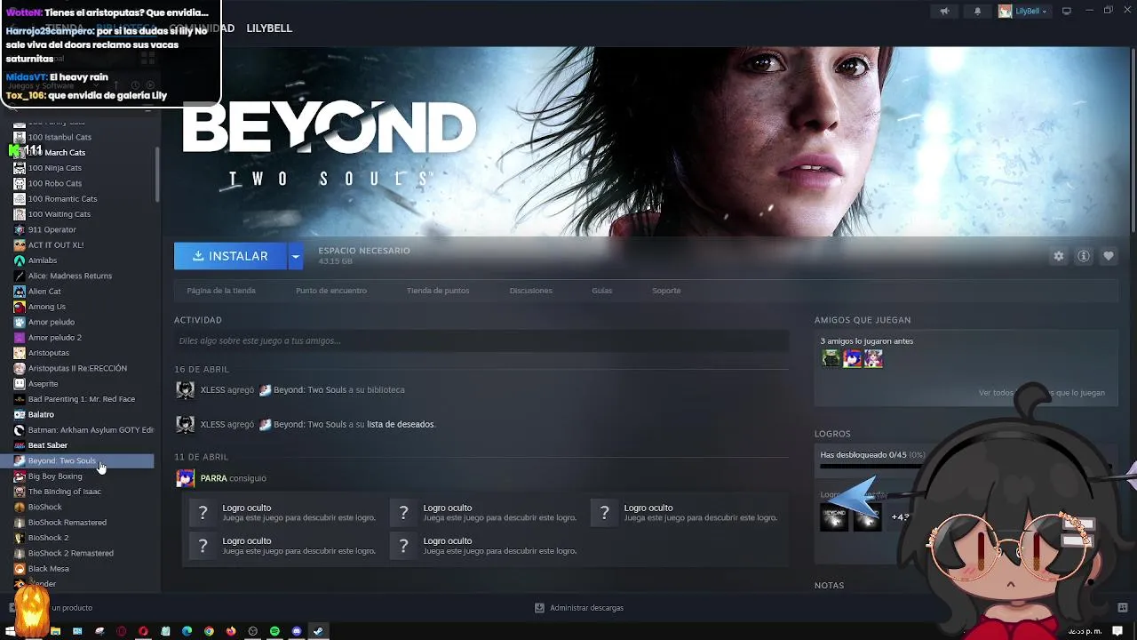Select 911 Operator in library list
The width and height of the screenshot is (1137, 640).
[52, 229]
